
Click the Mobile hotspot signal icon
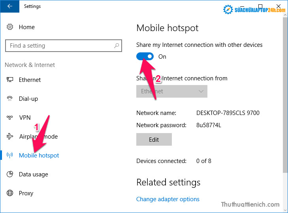tap(10, 156)
